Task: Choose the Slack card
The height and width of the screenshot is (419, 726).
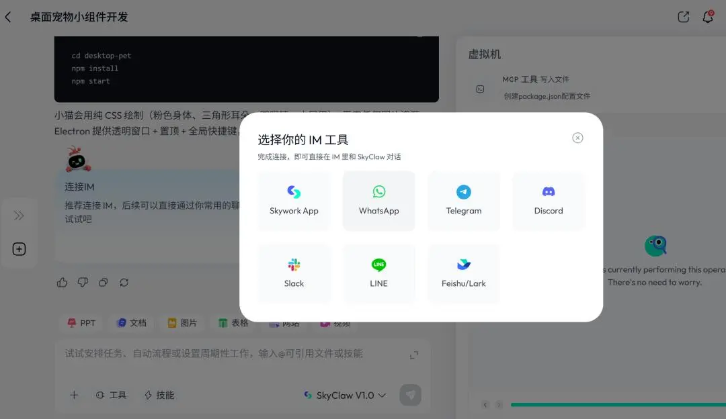Action: coord(294,274)
